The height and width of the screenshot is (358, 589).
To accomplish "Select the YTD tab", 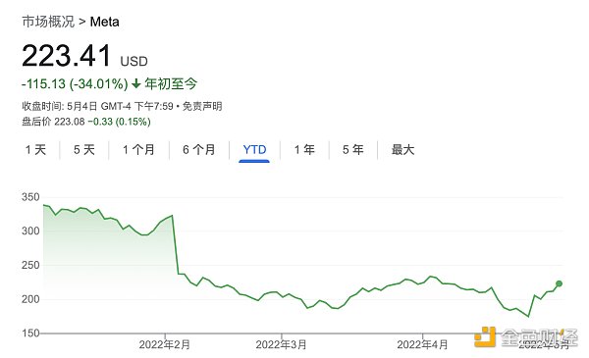I will pos(254,150).
